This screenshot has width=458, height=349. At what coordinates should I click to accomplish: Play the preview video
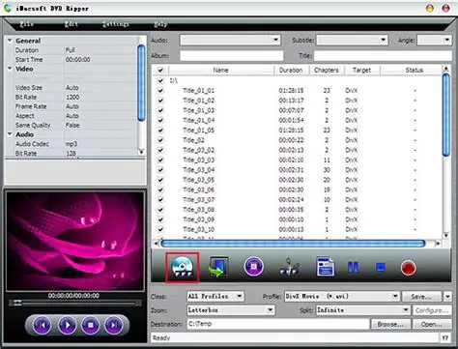(x=67, y=325)
